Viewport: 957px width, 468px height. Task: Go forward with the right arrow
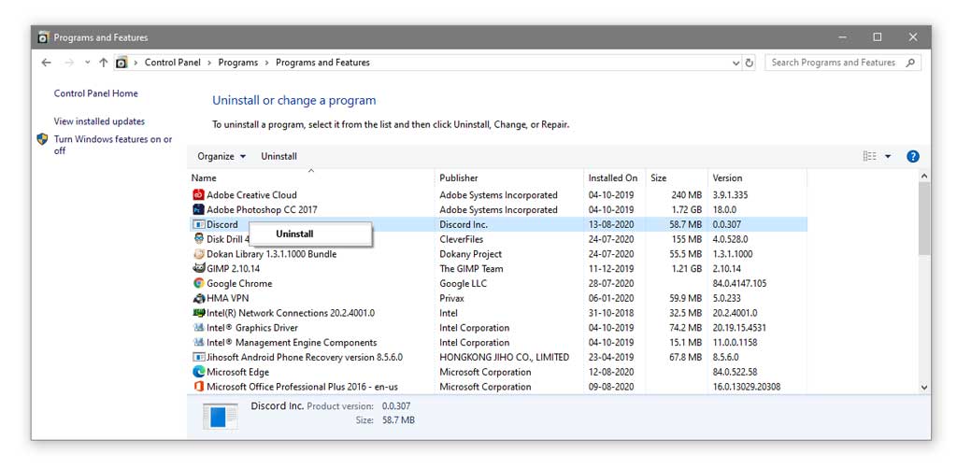69,63
